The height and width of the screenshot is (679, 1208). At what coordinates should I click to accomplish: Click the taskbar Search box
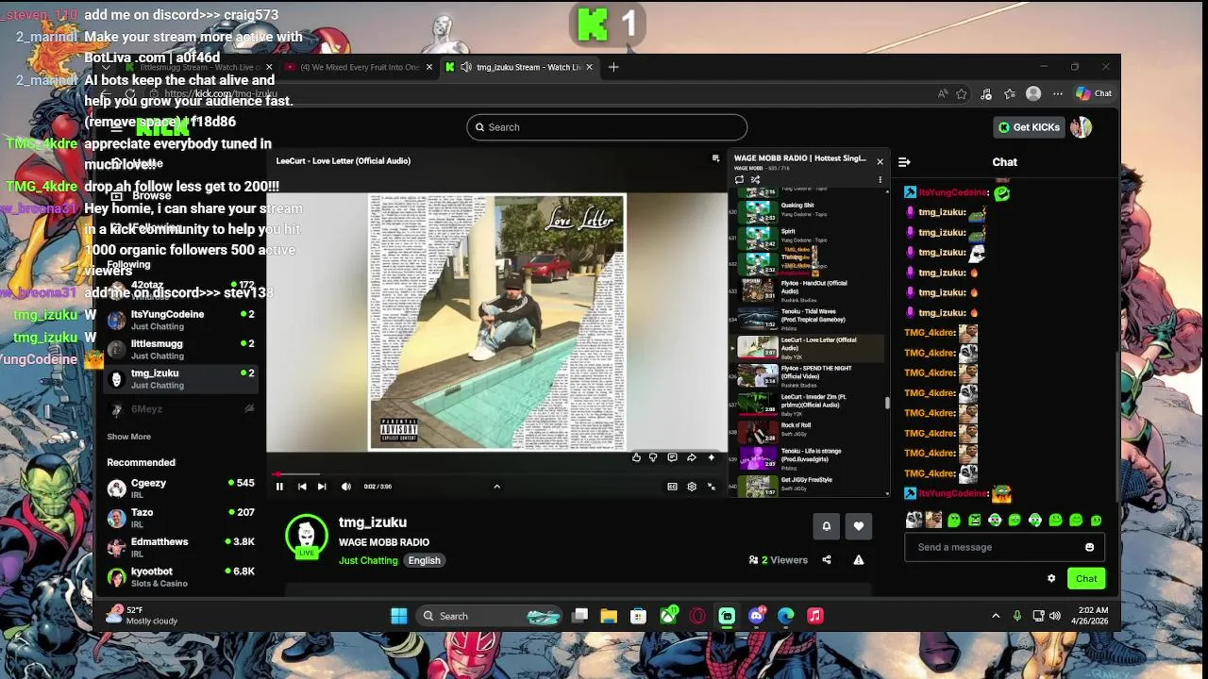point(491,616)
